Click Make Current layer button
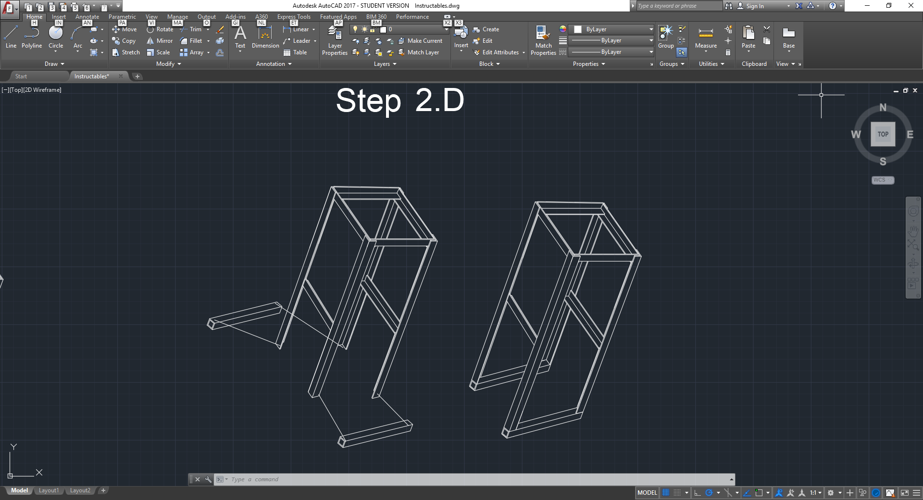 420,41
